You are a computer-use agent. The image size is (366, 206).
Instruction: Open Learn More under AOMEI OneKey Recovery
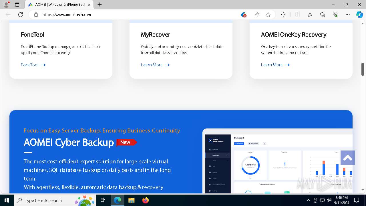(275, 65)
